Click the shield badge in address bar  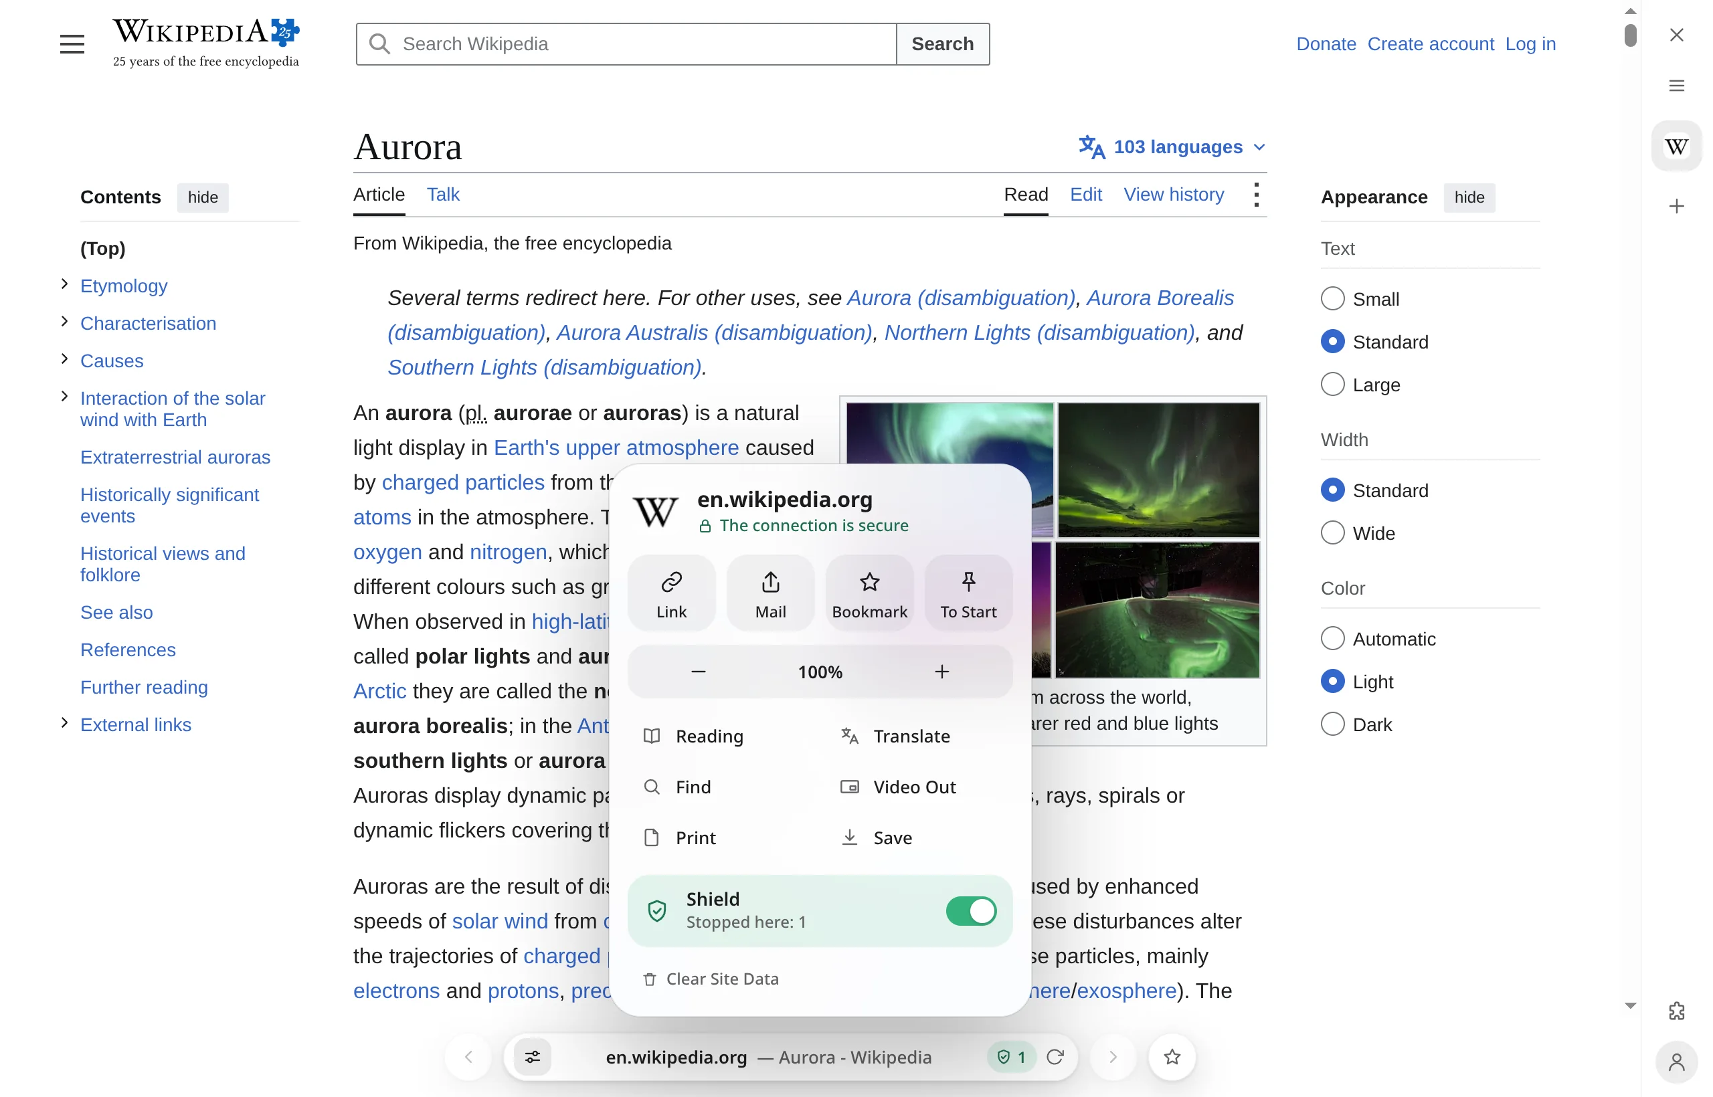click(1012, 1056)
